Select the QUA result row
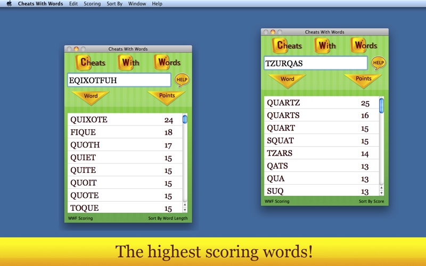Screen dimensions: 426x266 pyautogui.click(x=322, y=178)
